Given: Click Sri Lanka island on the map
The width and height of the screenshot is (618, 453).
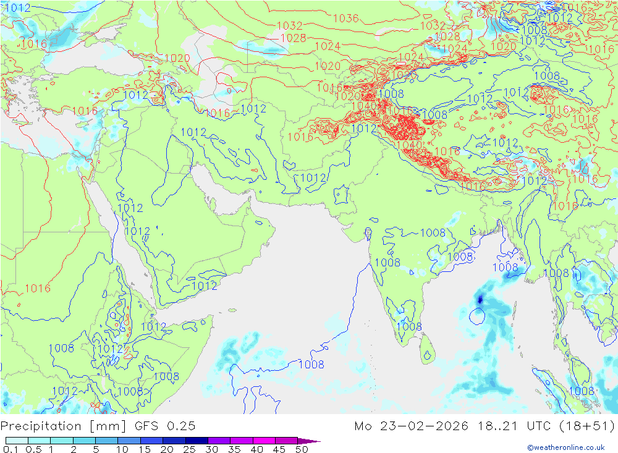Looking at the screenshot, I should click(428, 349).
